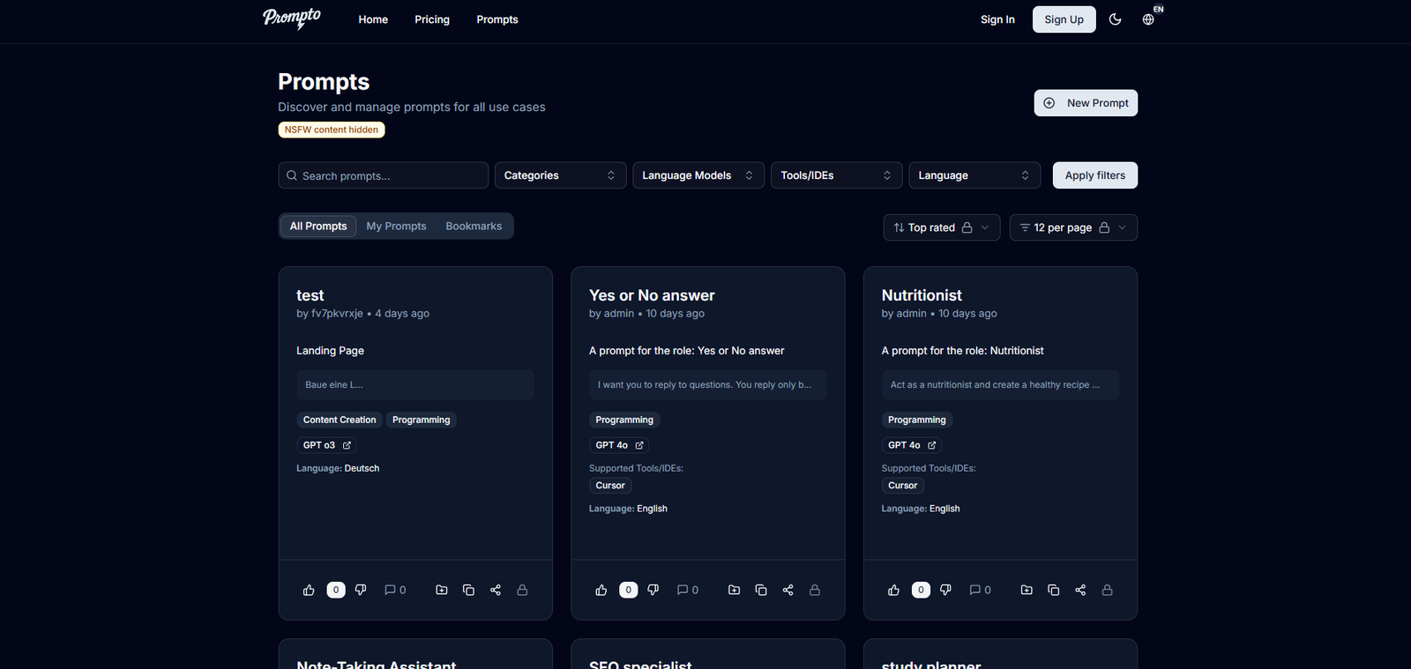1411x669 pixels.
Task: Open the Top rated sort dropdown
Action: 942,227
